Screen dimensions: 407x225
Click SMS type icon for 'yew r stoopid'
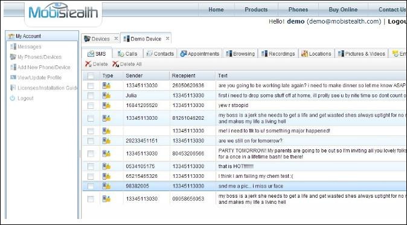(x=106, y=105)
